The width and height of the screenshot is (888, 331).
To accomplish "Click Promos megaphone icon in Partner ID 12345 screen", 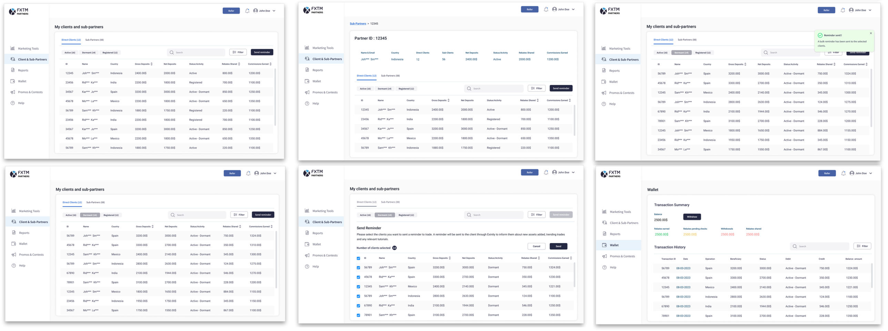I will 307,92.
